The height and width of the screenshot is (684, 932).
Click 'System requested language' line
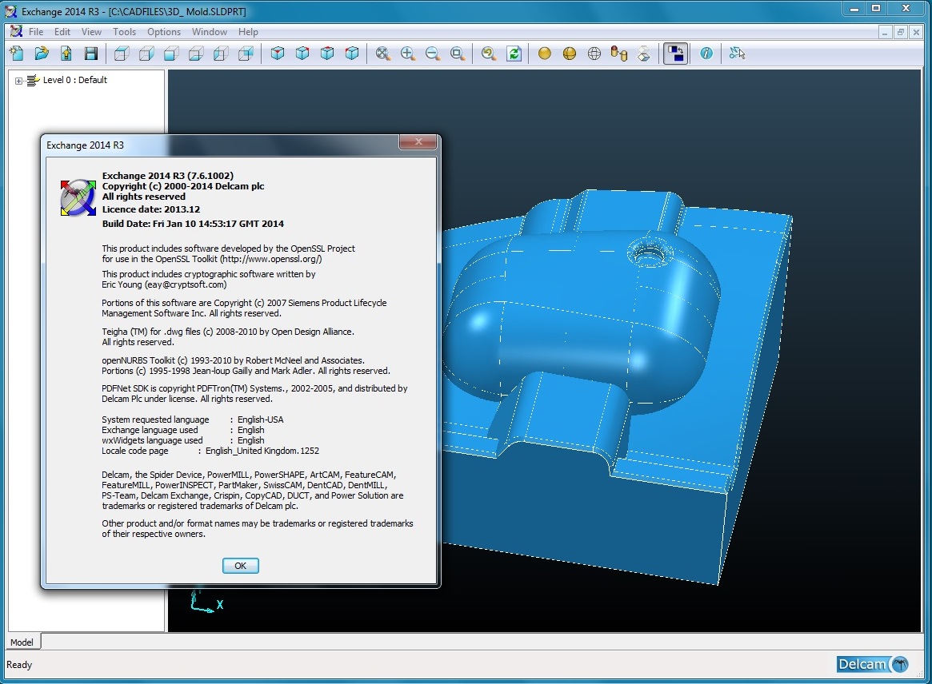point(193,420)
